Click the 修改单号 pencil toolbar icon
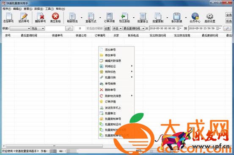 24,18
